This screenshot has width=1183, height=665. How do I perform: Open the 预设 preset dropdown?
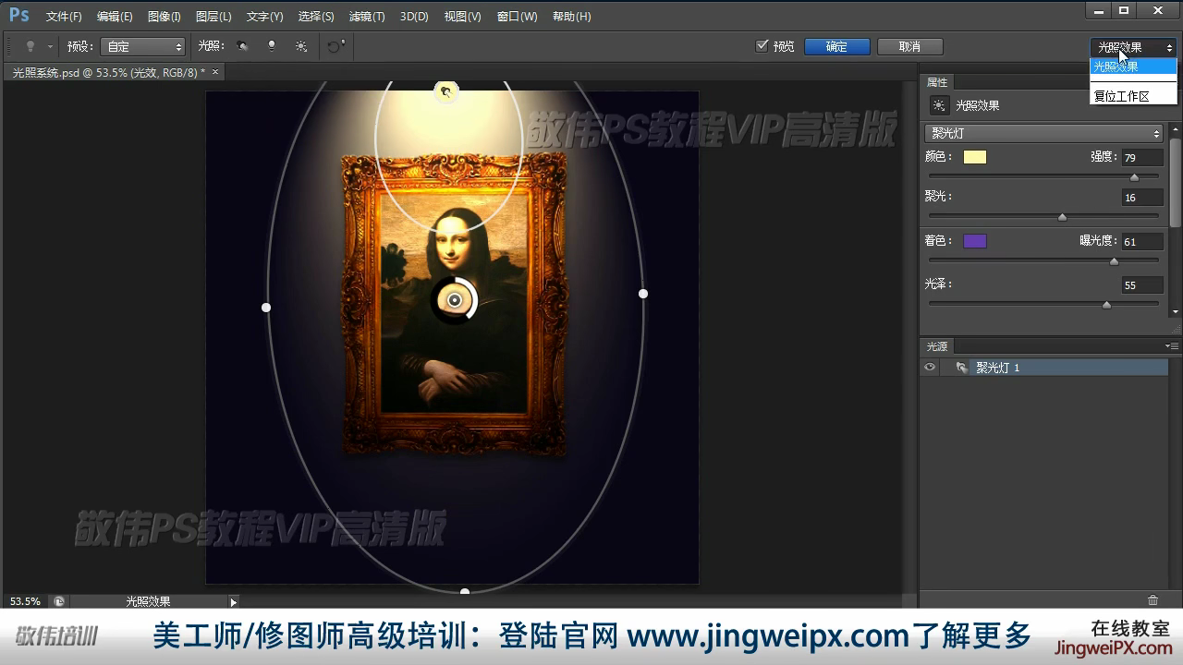143,46
